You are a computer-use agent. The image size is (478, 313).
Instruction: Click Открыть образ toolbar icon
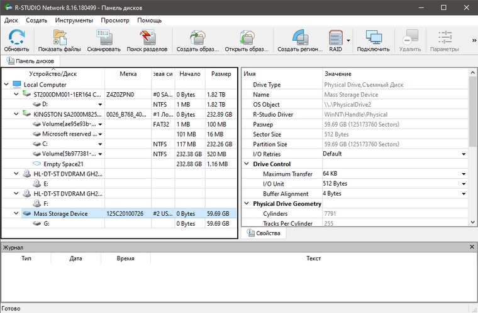(247, 40)
